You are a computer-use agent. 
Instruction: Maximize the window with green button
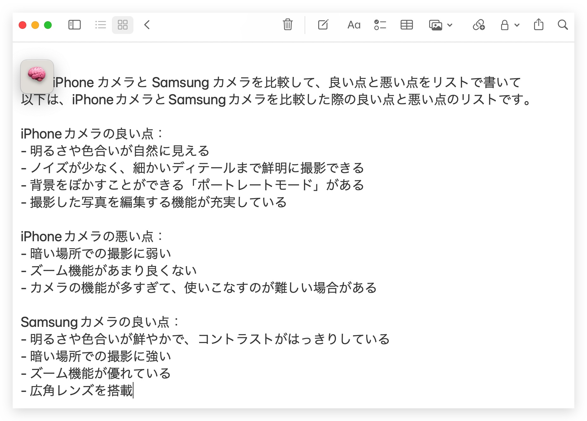point(48,25)
